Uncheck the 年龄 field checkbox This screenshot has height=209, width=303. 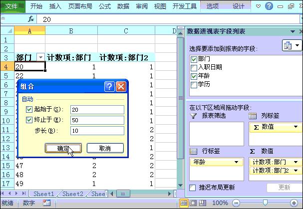[194, 76]
